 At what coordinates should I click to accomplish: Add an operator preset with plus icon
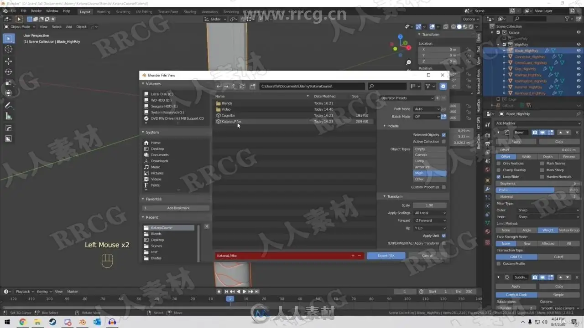pos(438,98)
